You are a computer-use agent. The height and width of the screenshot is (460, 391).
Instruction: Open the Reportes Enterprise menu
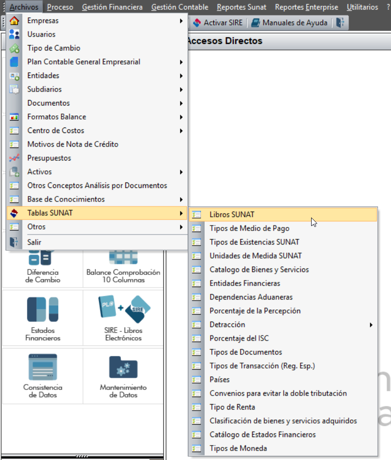tap(306, 6)
